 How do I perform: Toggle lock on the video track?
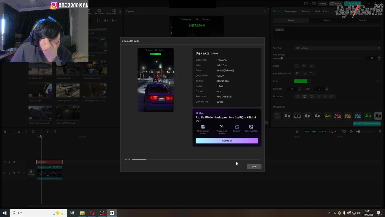[9, 173]
